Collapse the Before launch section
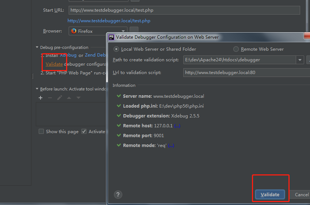 pos(37,89)
